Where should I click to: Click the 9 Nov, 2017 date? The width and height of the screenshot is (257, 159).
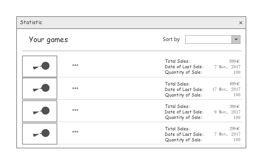click(x=227, y=112)
